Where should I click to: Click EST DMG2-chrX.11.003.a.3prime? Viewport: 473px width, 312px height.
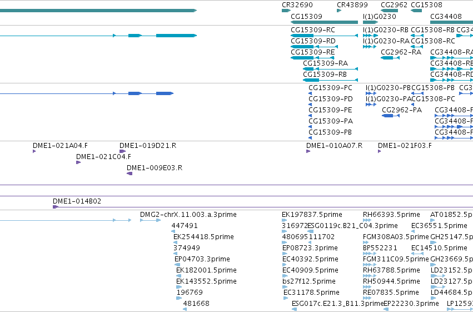point(150,221)
